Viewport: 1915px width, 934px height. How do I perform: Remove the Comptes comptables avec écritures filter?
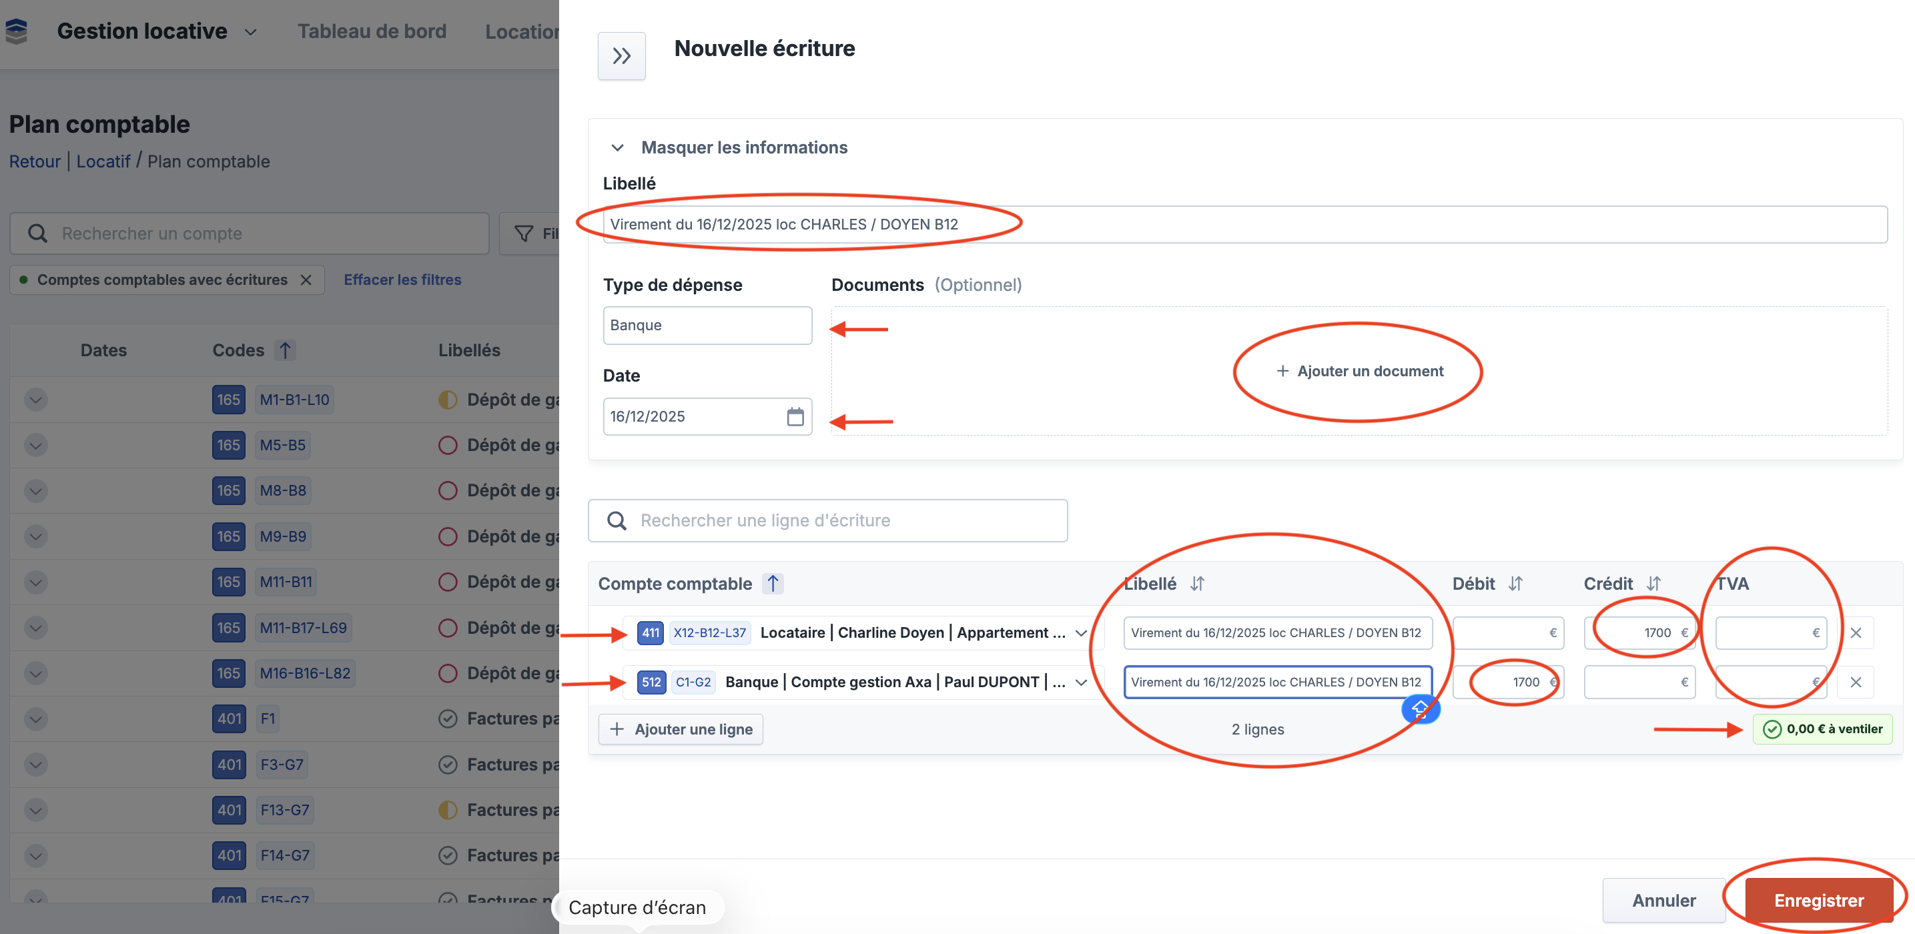point(306,280)
